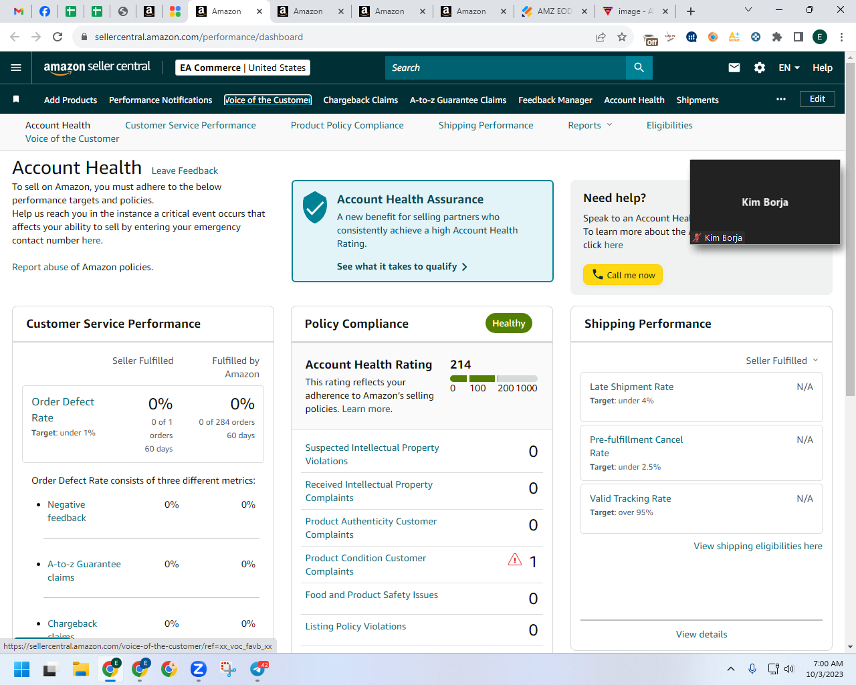Open File Explorer from the taskbar

click(81, 669)
